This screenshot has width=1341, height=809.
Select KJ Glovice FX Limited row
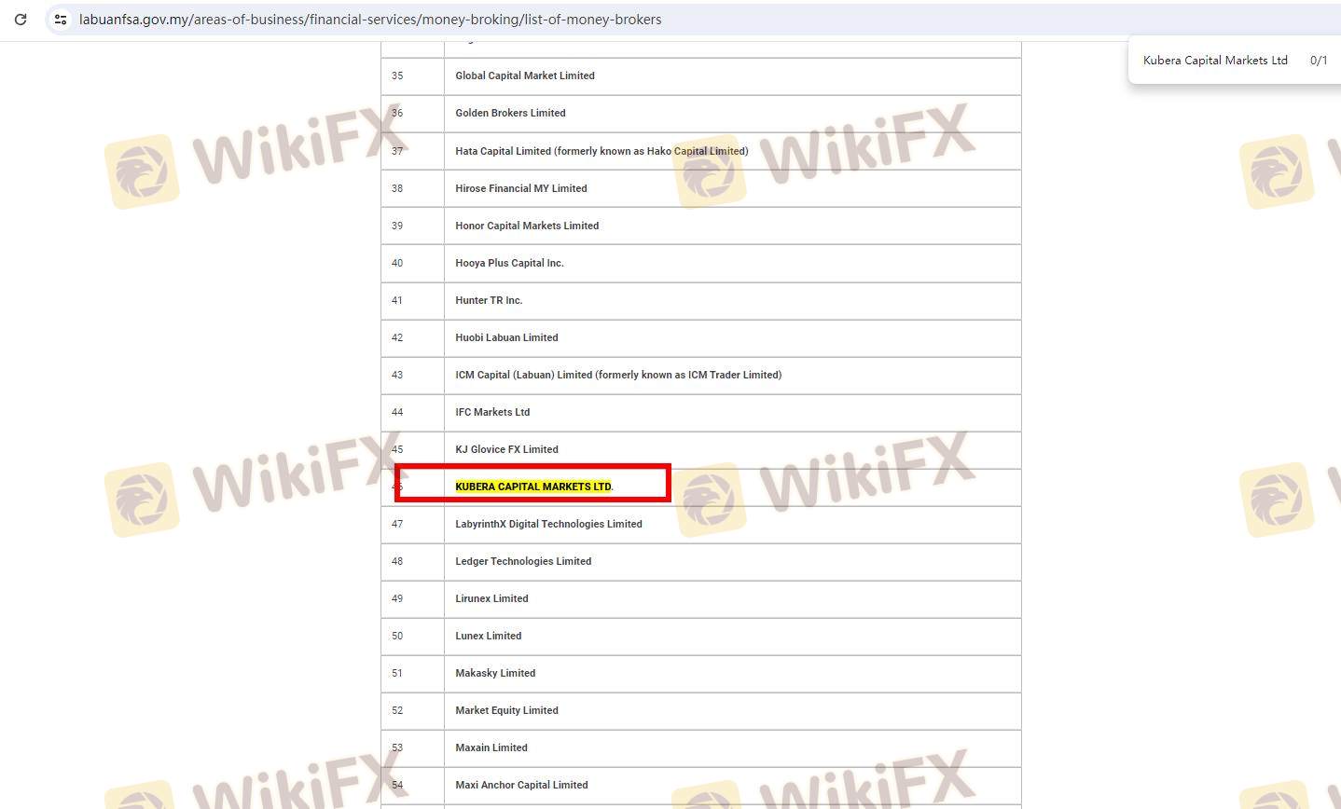coord(506,449)
